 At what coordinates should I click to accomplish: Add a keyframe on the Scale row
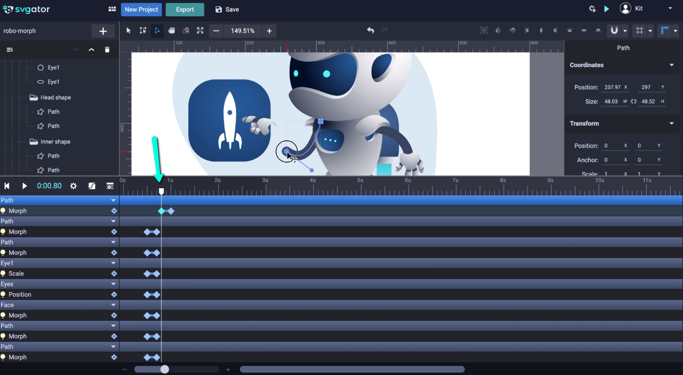click(x=114, y=274)
